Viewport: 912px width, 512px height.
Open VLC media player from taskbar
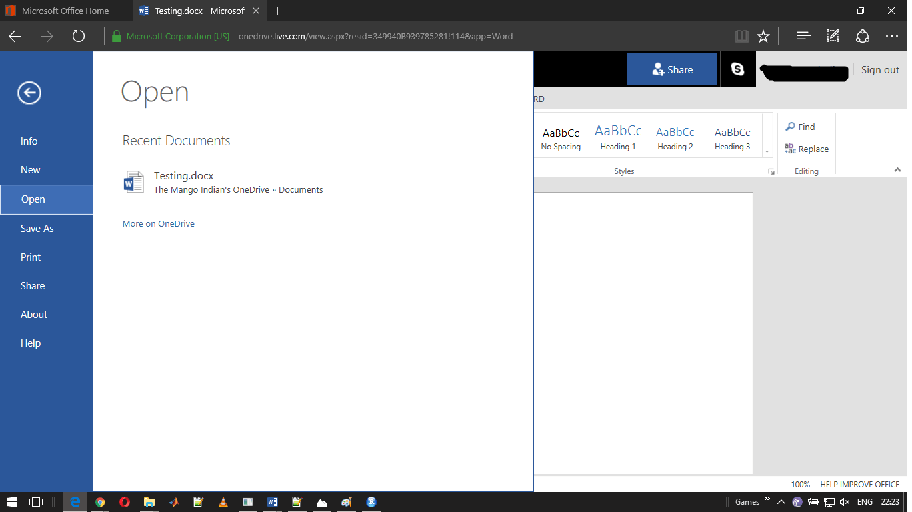[x=223, y=502]
